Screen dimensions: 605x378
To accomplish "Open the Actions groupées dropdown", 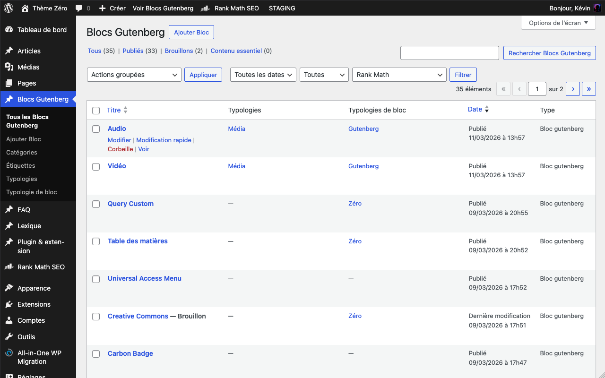I will tap(134, 75).
